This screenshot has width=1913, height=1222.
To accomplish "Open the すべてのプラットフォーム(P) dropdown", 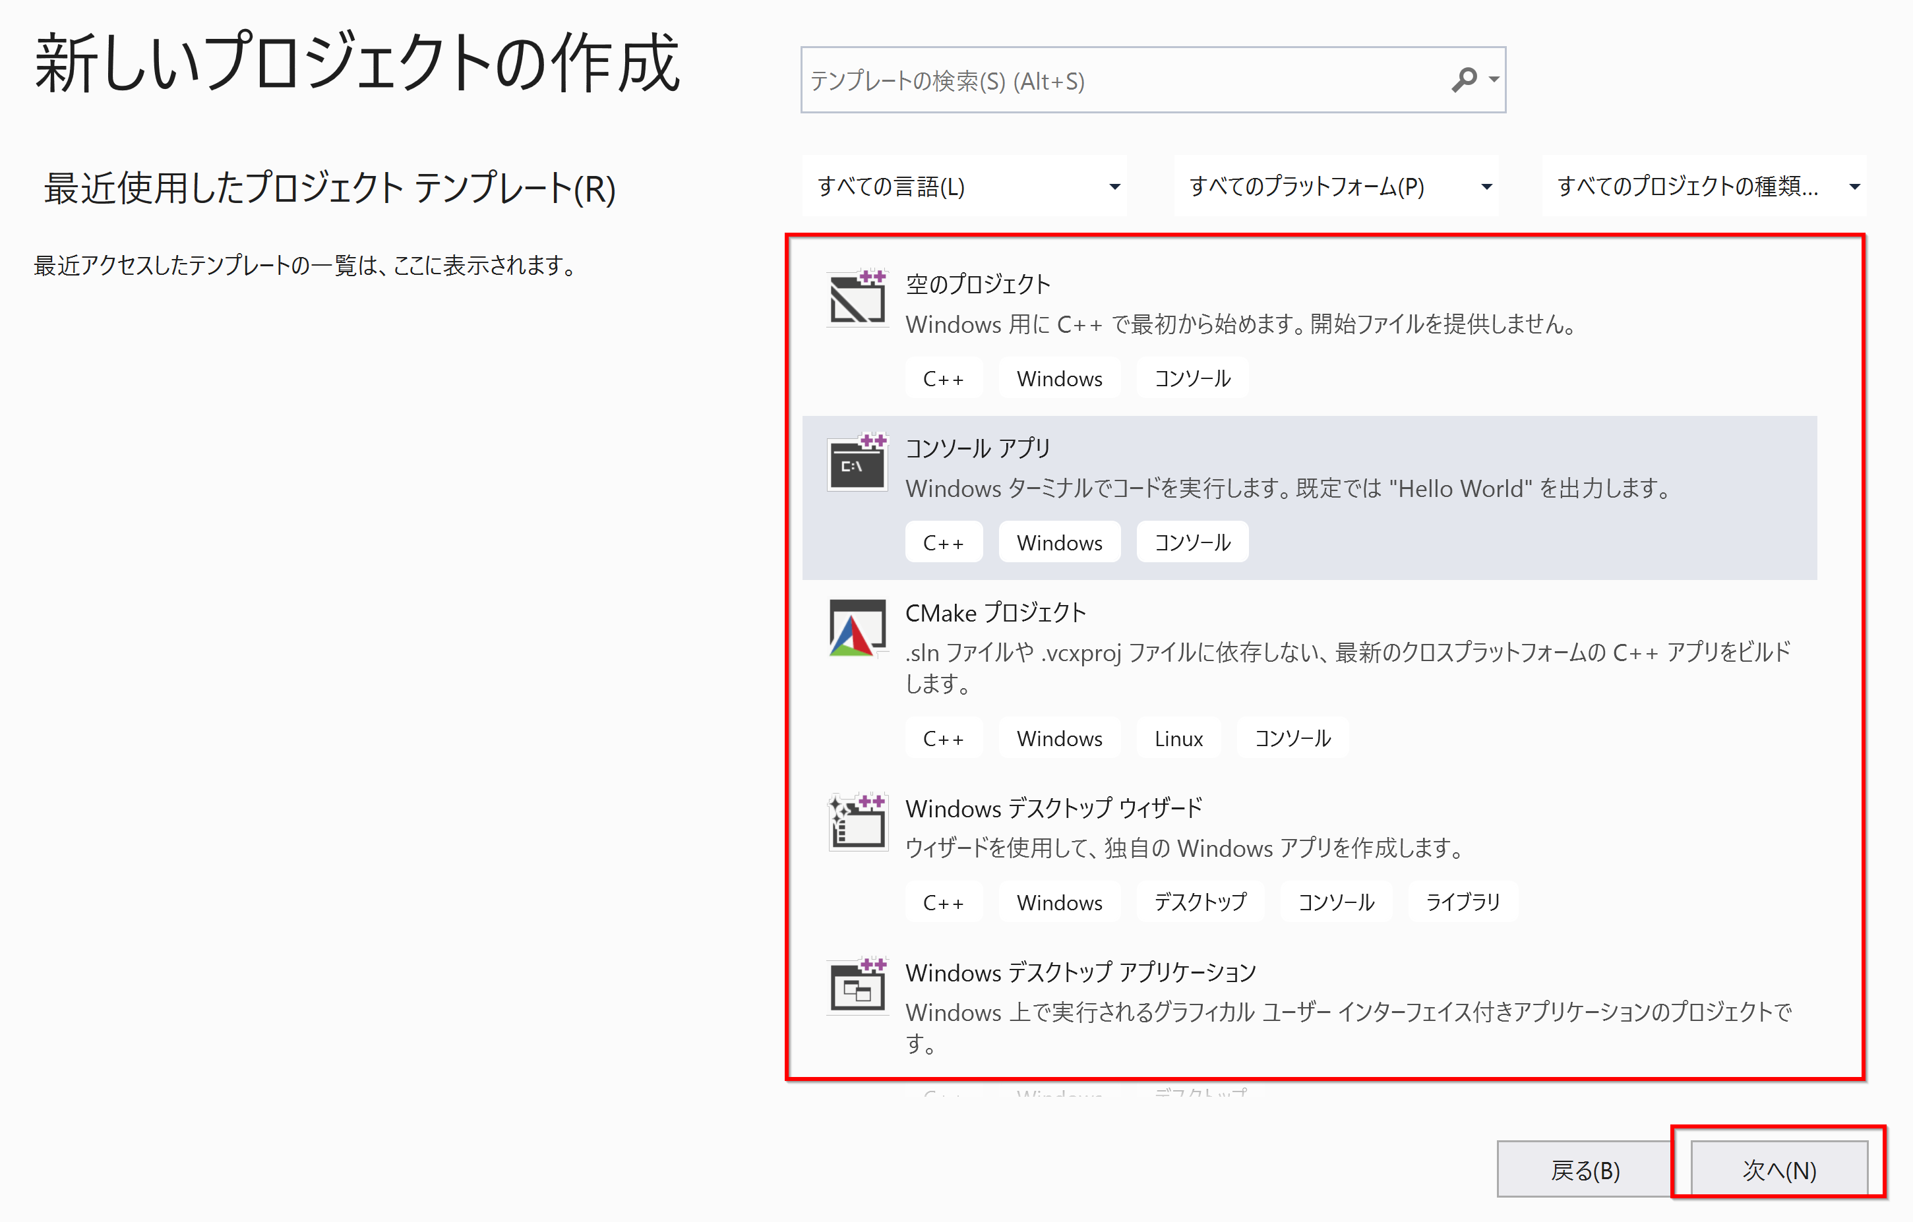I will (x=1336, y=186).
